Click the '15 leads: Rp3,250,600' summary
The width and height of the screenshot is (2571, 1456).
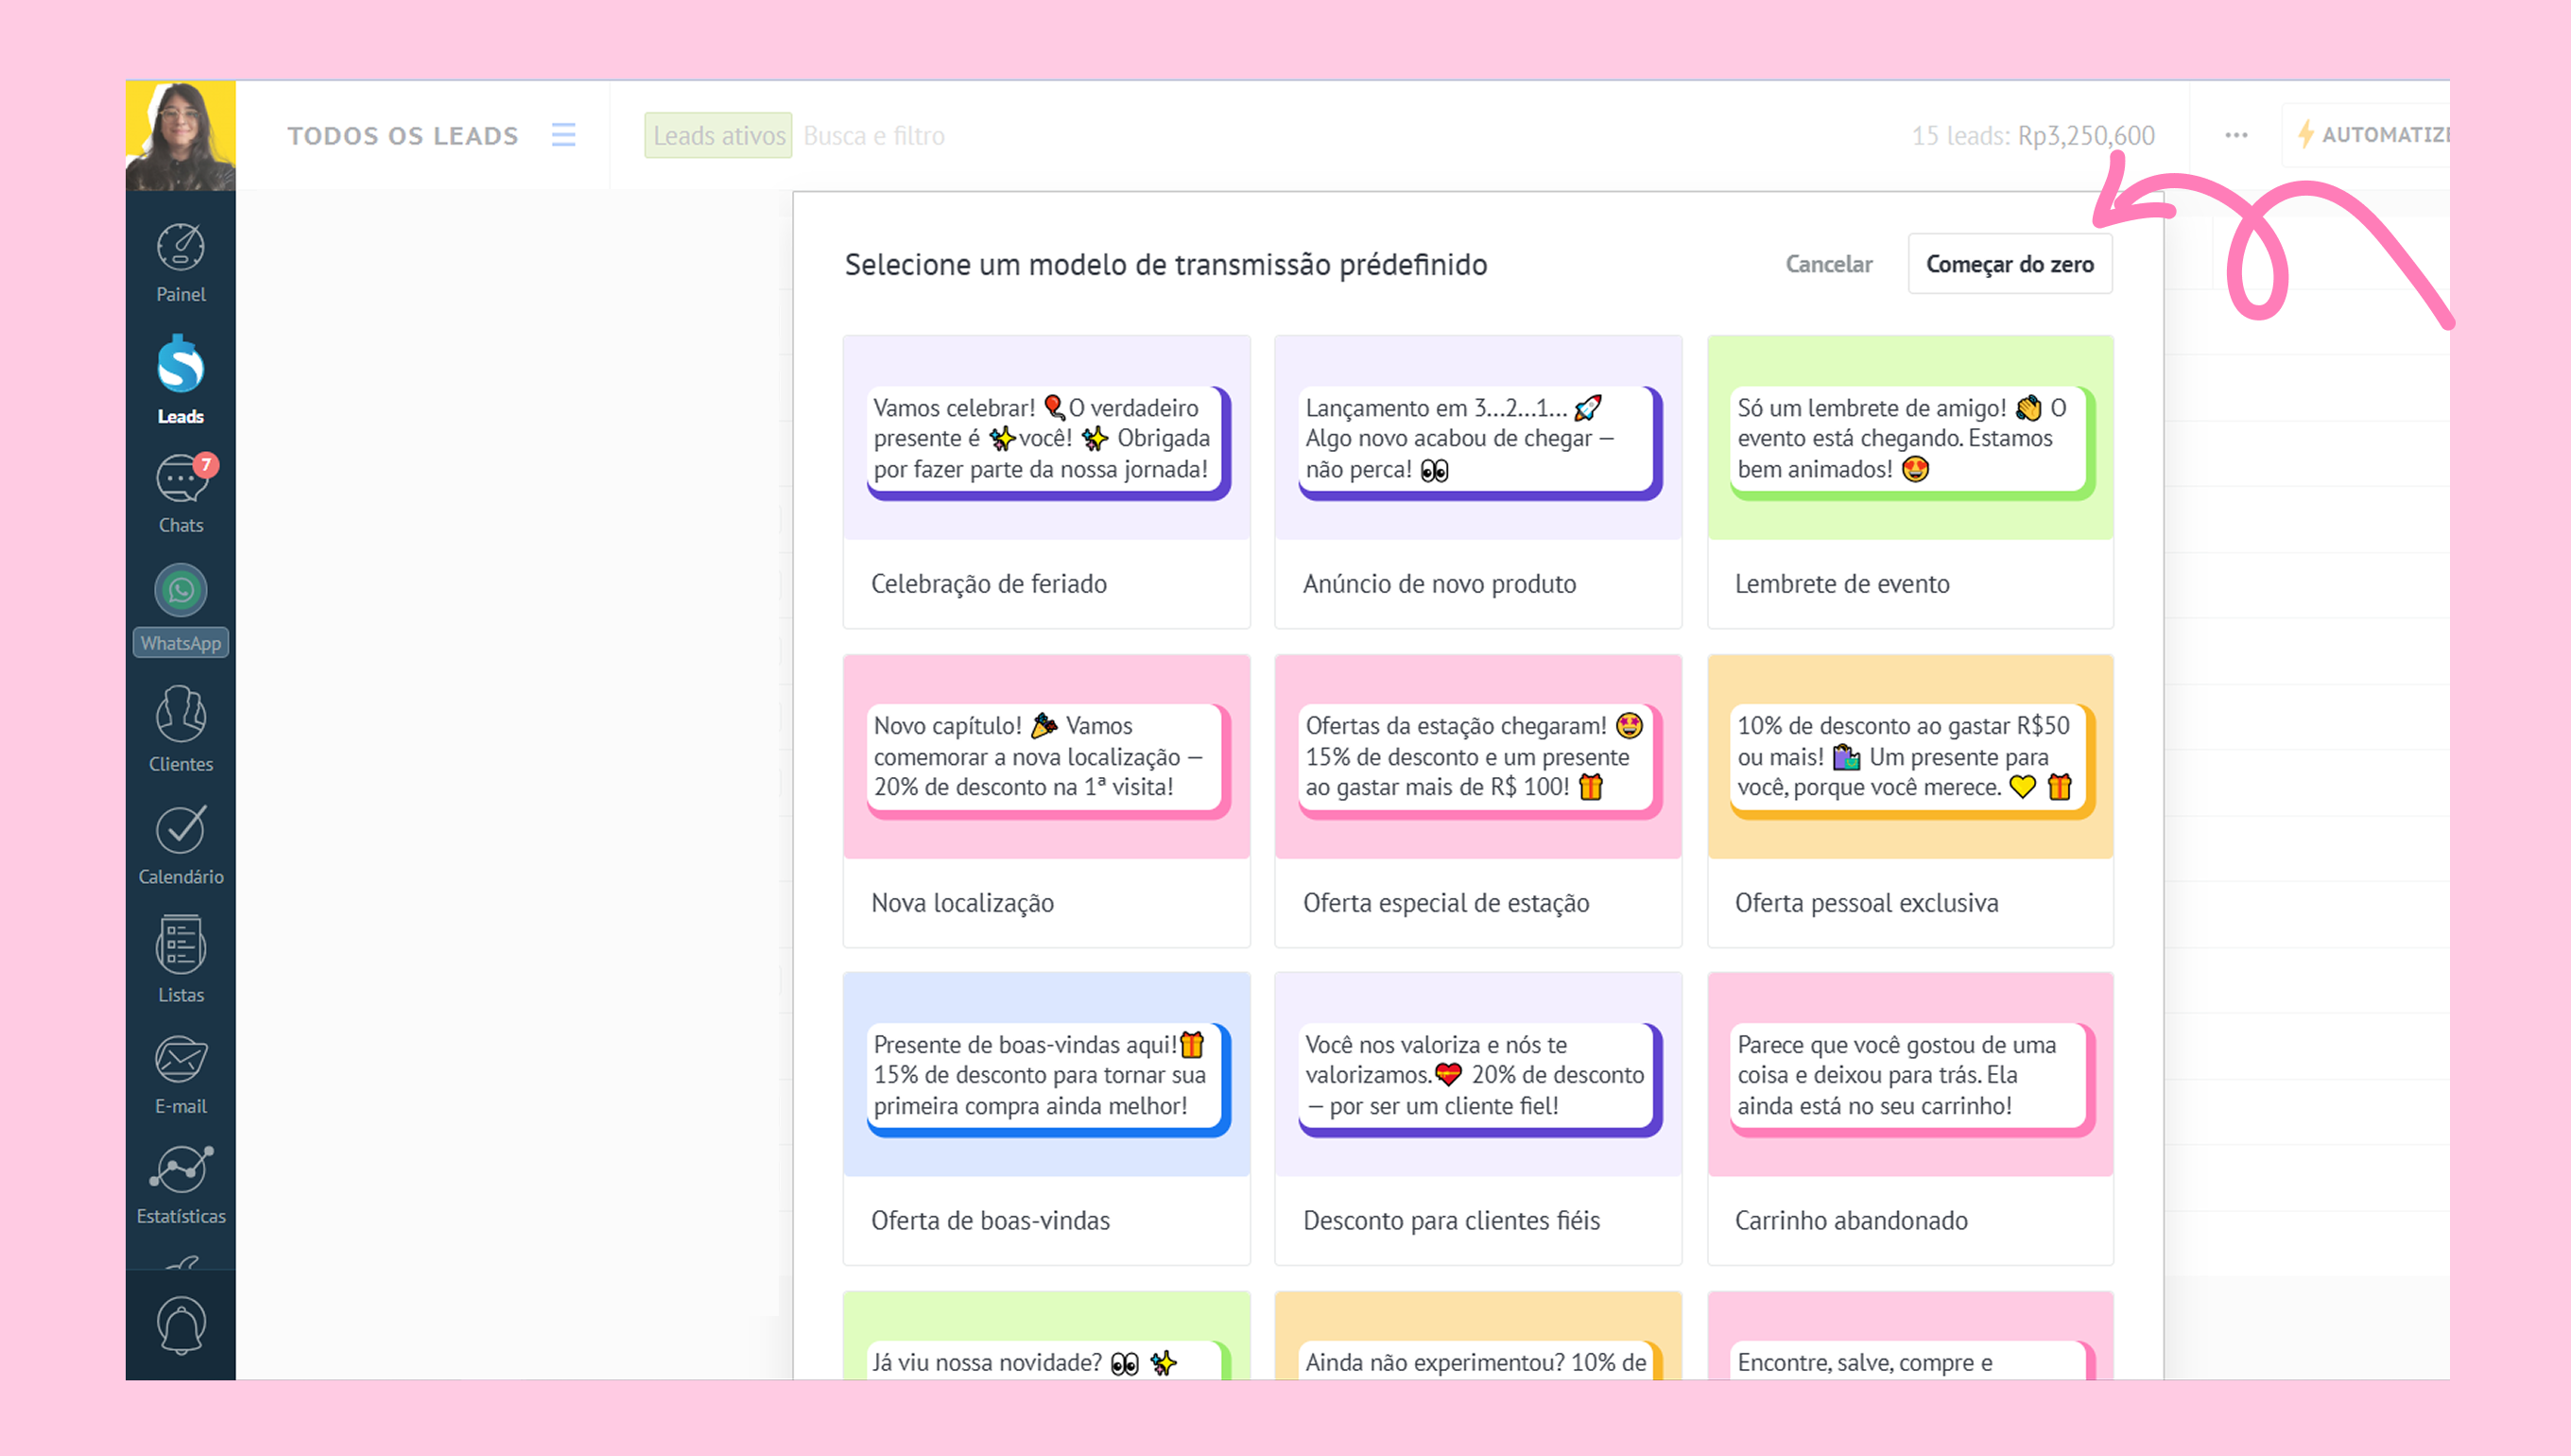[2033, 135]
